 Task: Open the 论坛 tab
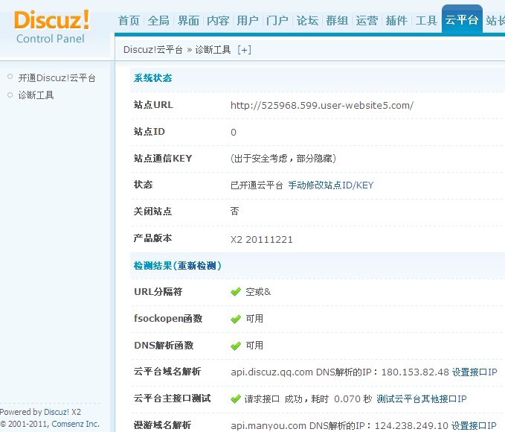click(x=307, y=20)
